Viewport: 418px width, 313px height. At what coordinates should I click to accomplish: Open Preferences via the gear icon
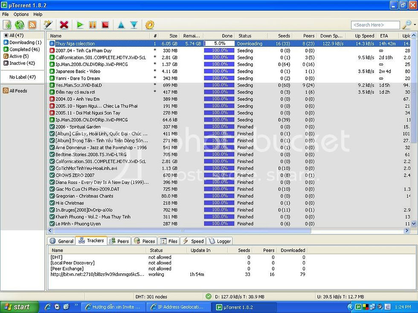[150, 25]
